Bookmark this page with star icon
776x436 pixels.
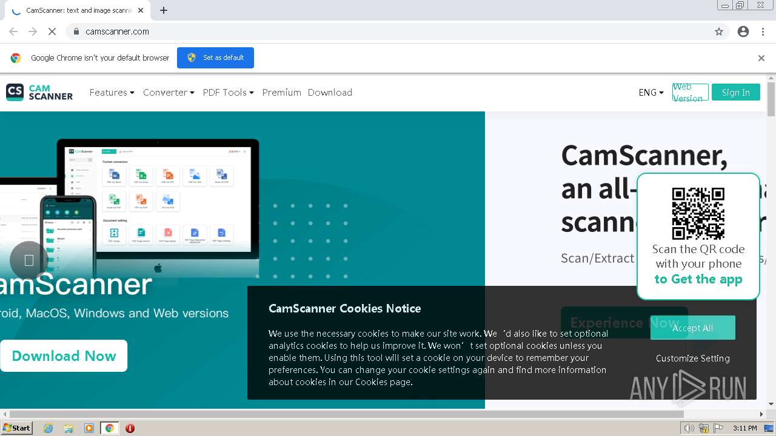point(719,31)
